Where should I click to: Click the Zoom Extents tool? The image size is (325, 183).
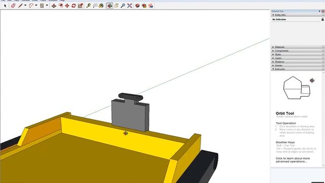(x=129, y=6)
